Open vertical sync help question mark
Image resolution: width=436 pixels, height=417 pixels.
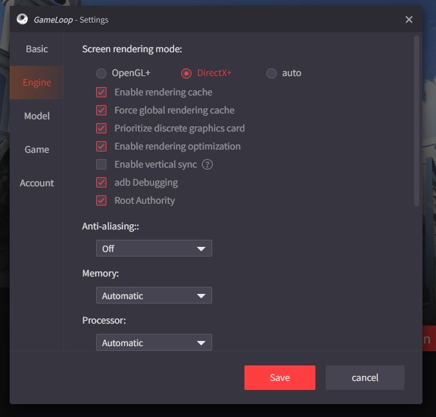207,164
